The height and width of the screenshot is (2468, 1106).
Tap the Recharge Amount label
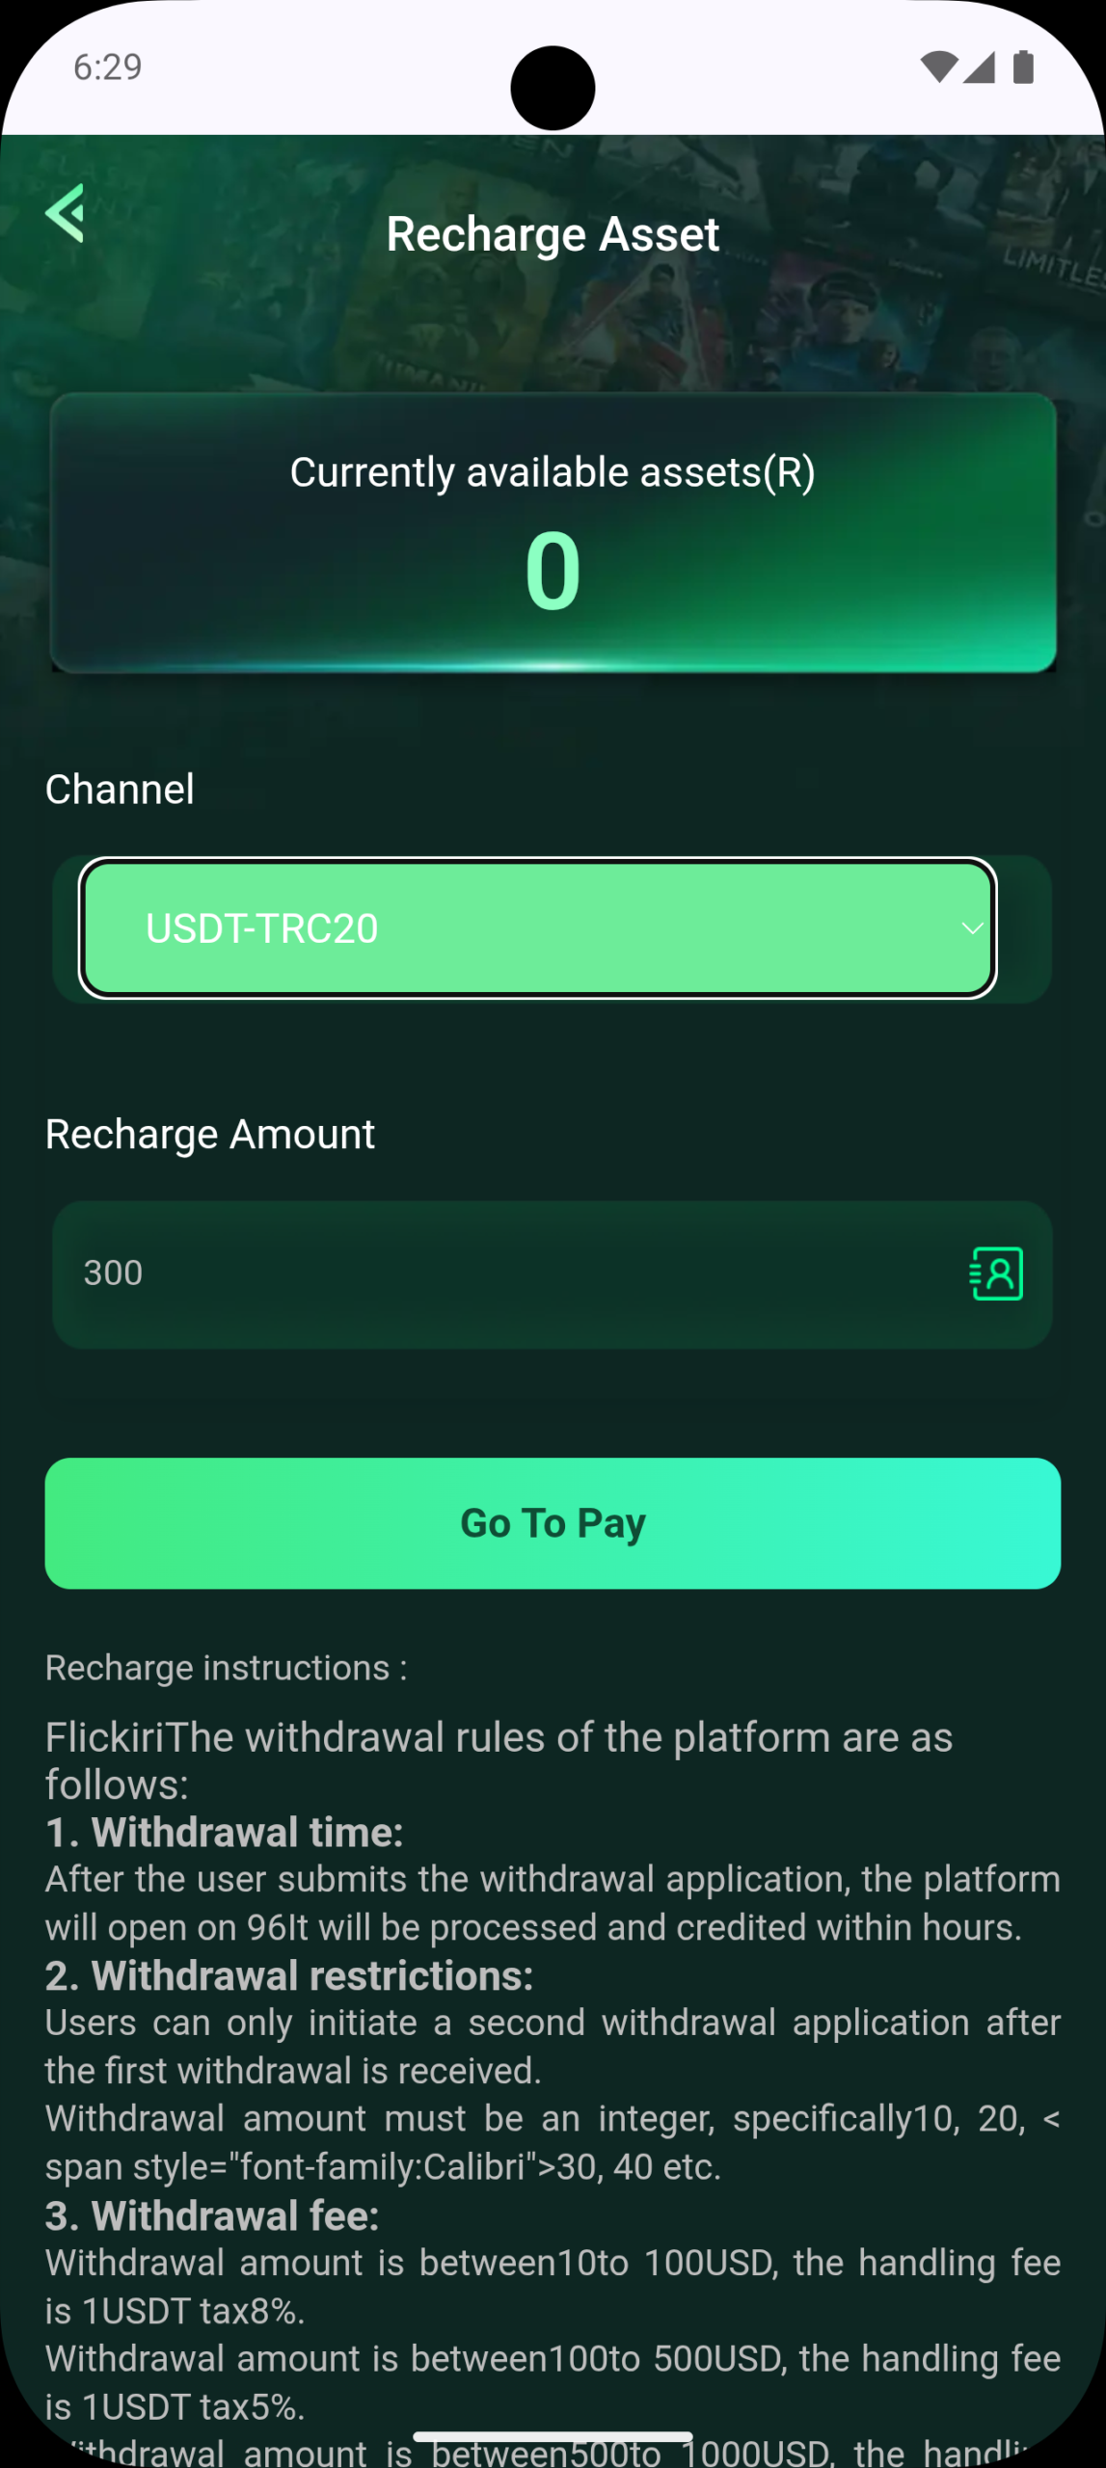coord(210,1135)
